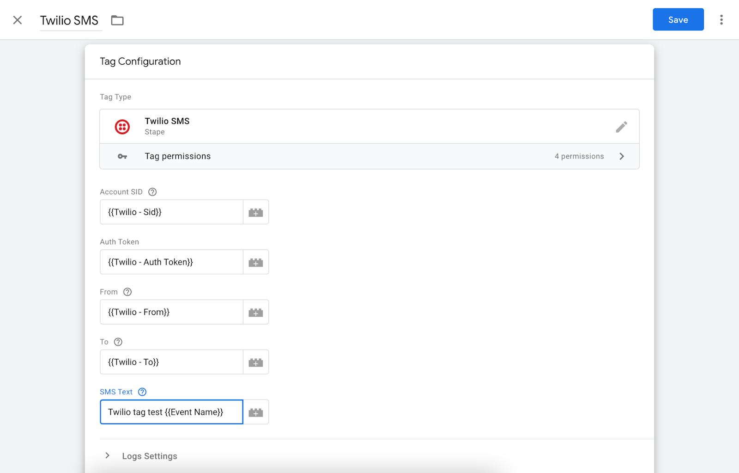Insert variable into Auth Token field
739x473 pixels.
point(256,262)
